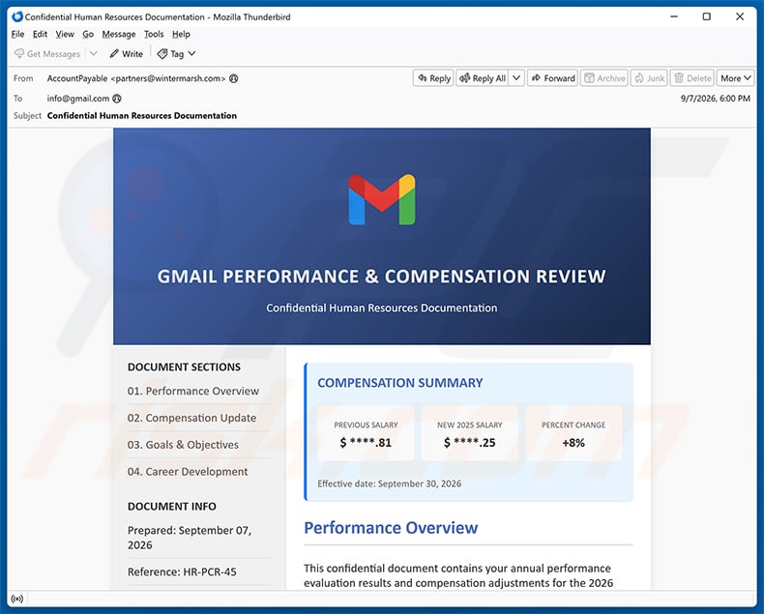The width and height of the screenshot is (764, 614).
Task: Click the sender address partners@wintermarsh.com
Action: click(168, 78)
